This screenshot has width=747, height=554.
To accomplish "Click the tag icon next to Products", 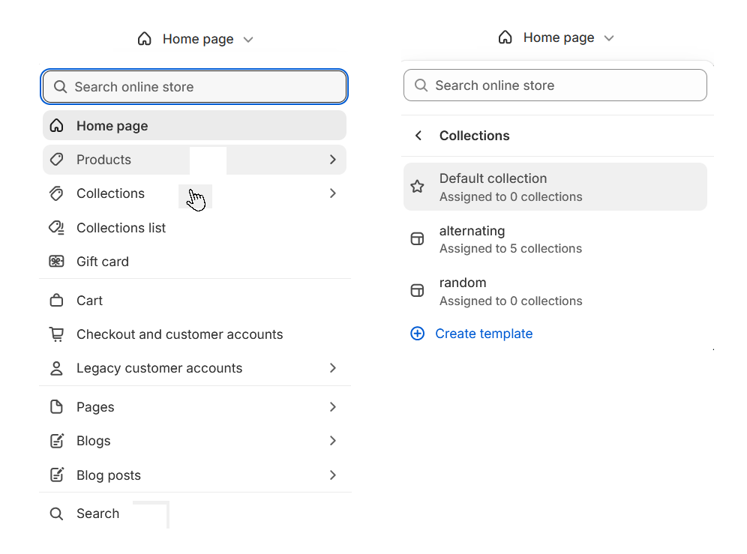I will [57, 160].
